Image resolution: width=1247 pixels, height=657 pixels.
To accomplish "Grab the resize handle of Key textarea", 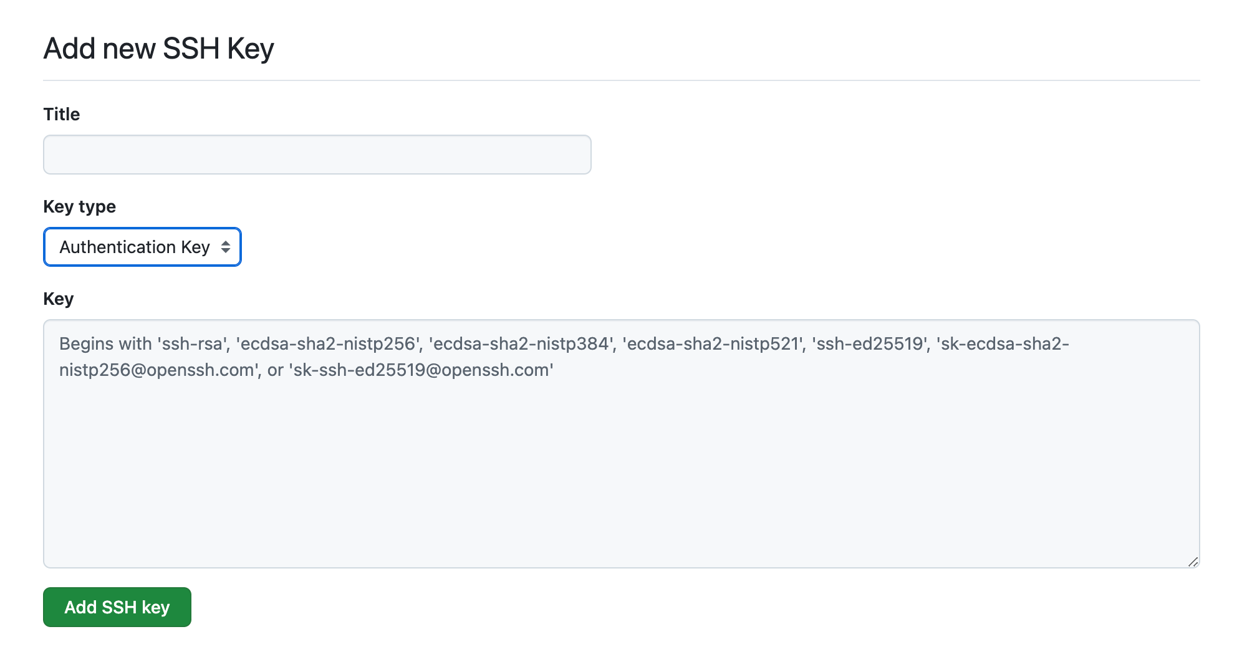I will coord(1193,562).
